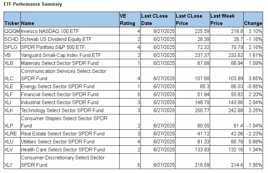This screenshot has height=173, width=268.
Task: Click the ETF Performance Summary title
Action: click(x=33, y=4)
